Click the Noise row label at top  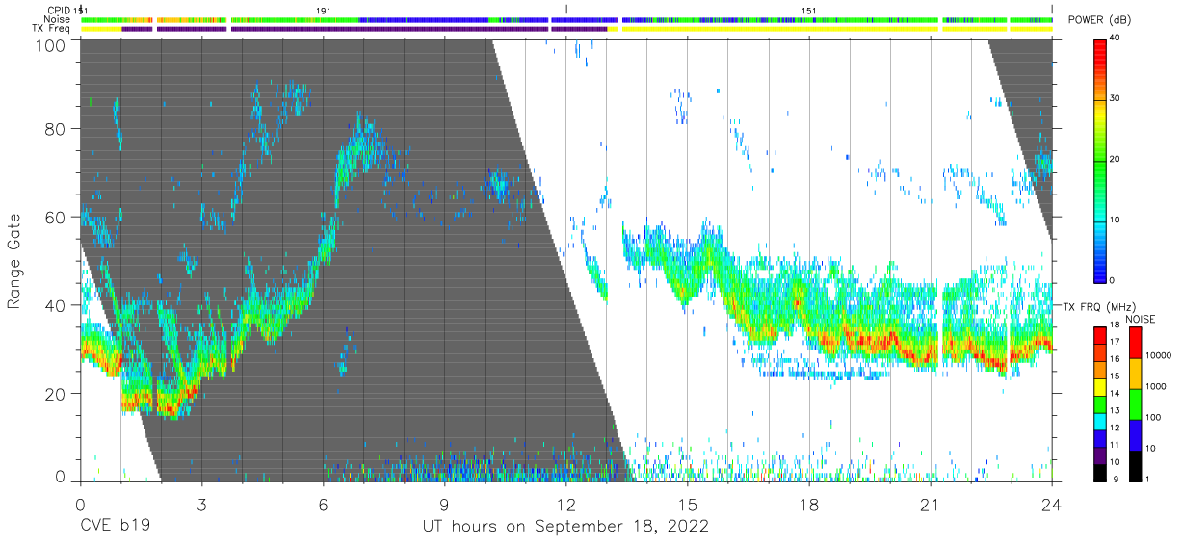pos(57,19)
